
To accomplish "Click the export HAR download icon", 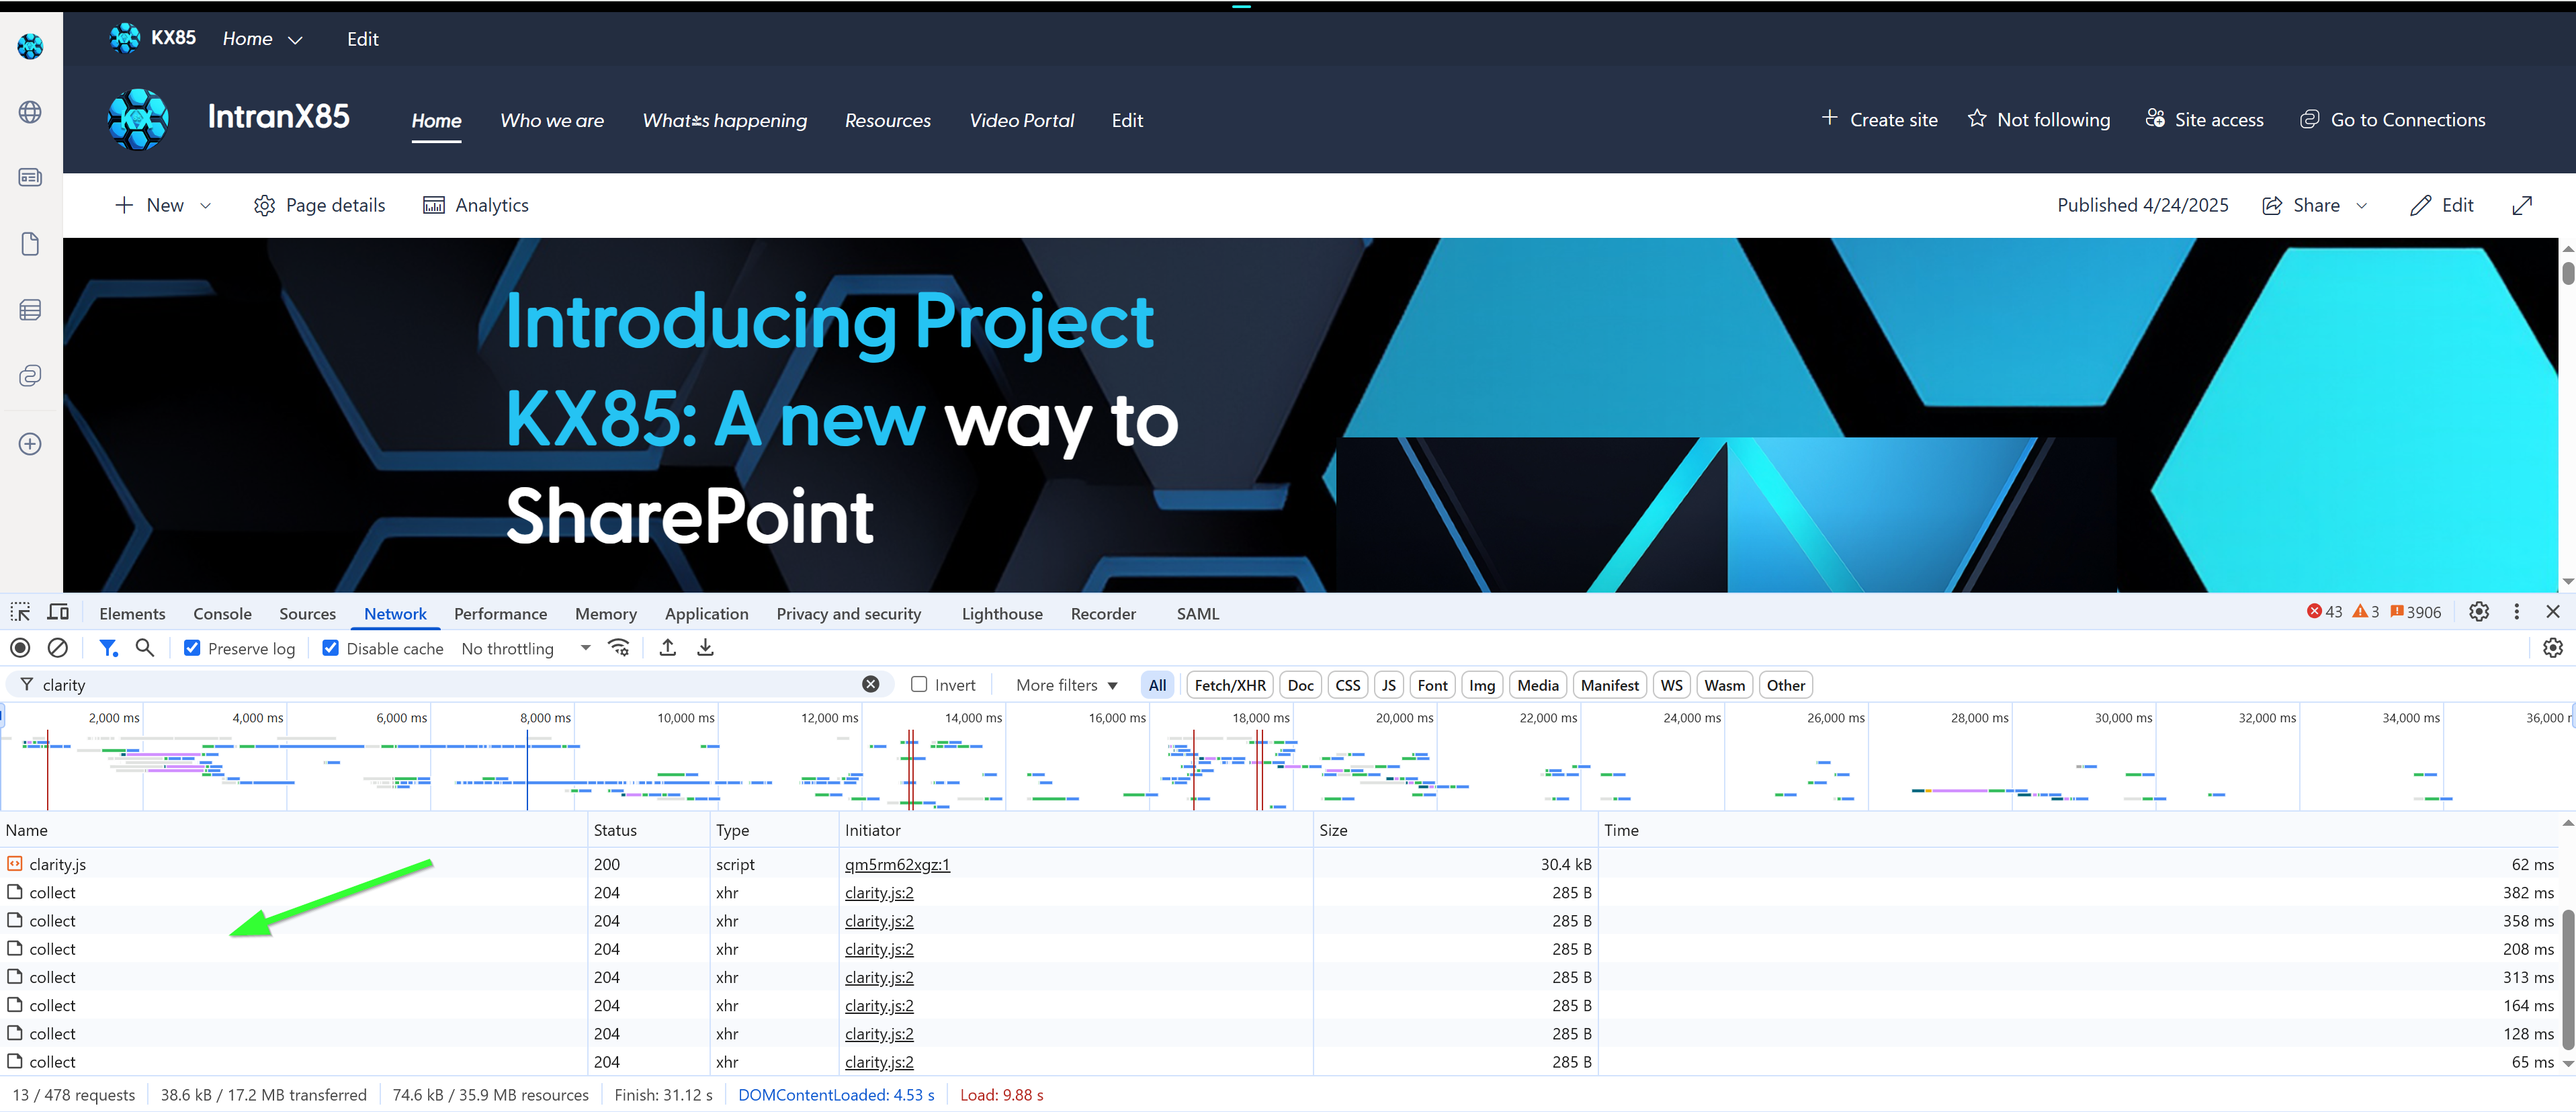I will click(705, 648).
